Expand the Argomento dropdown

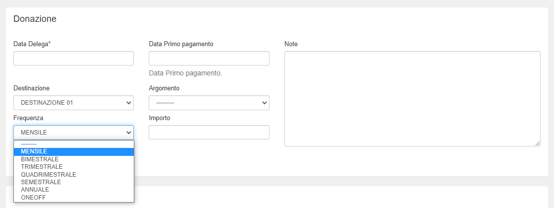pos(209,103)
